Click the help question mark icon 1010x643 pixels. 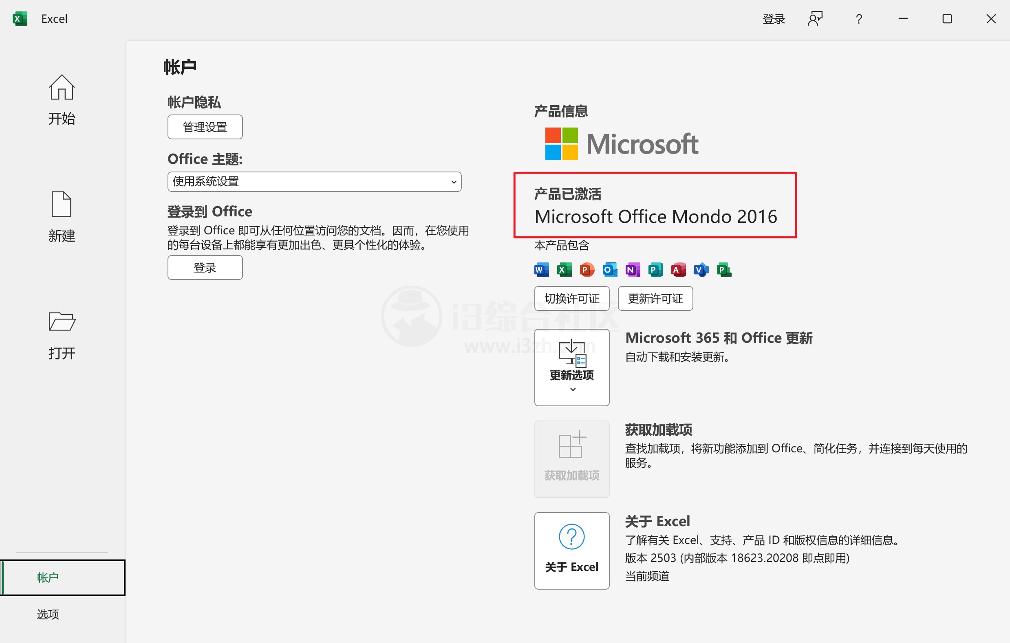[x=859, y=19]
